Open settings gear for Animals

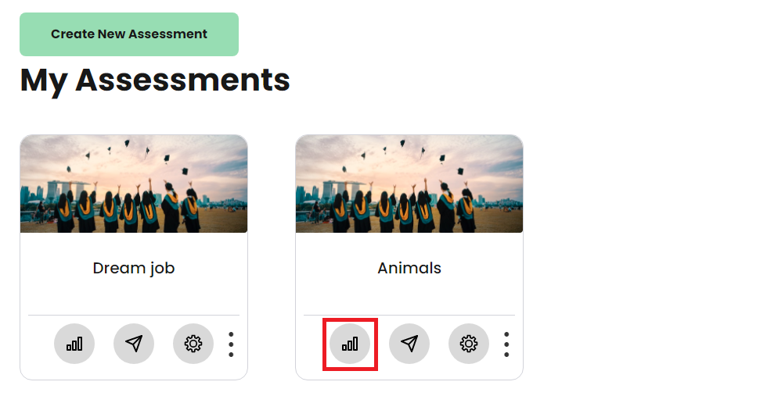469,344
